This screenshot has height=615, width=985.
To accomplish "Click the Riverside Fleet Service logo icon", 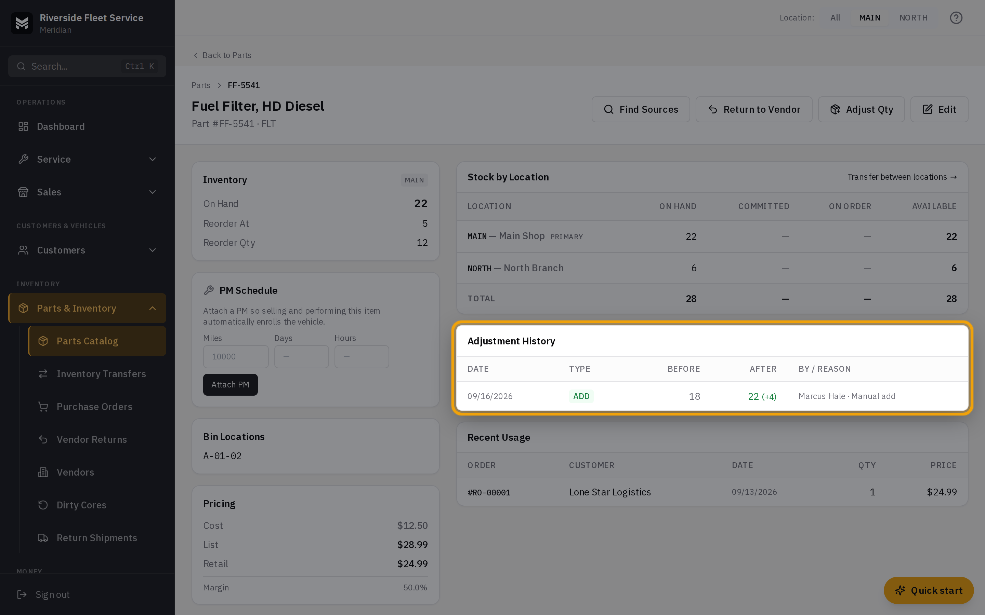I will 22,23.
